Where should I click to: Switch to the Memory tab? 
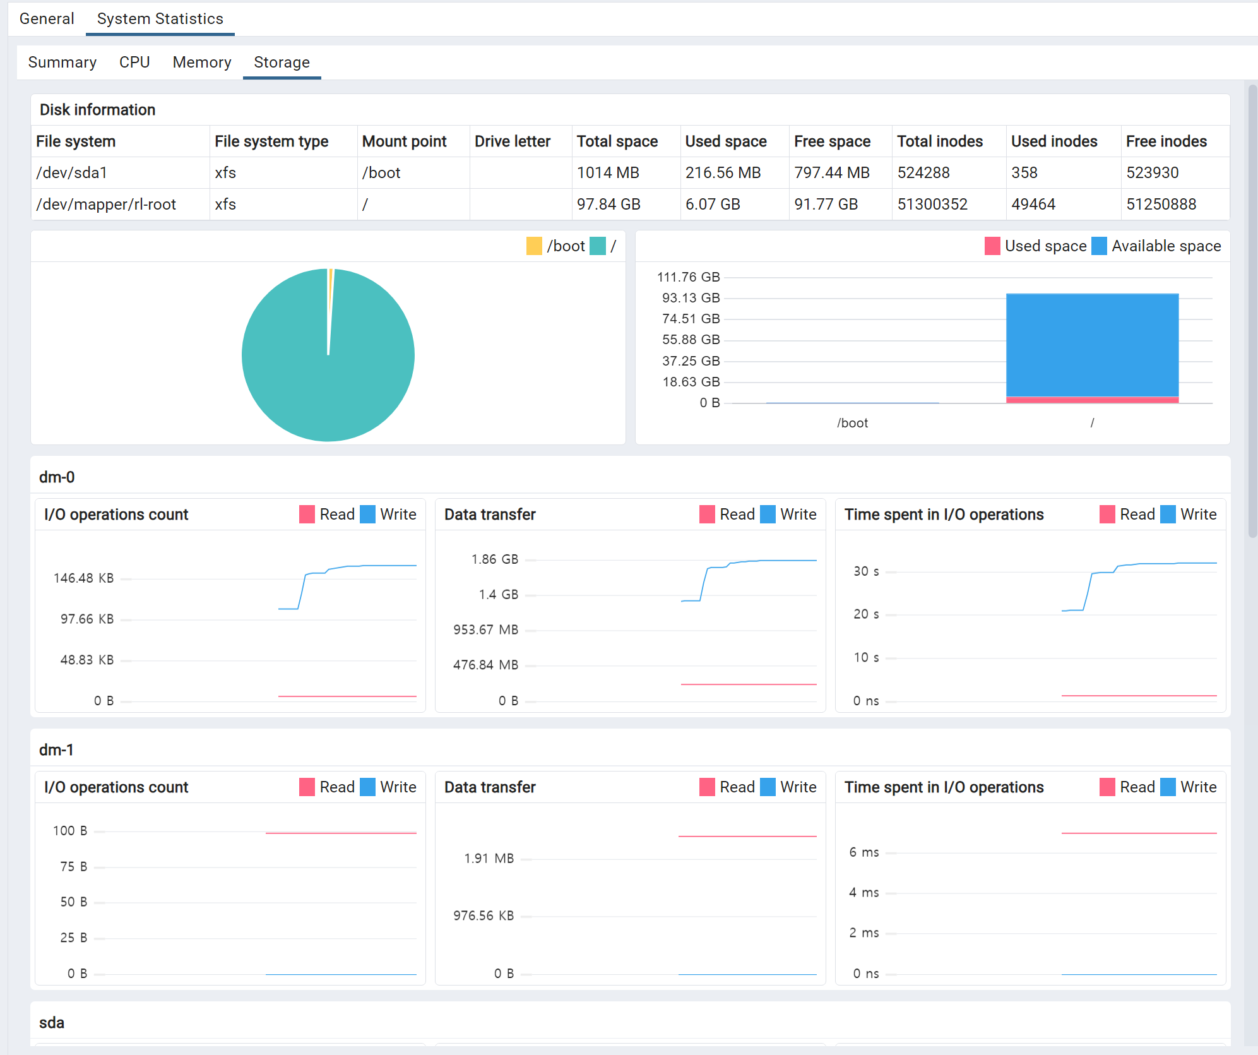[202, 63]
